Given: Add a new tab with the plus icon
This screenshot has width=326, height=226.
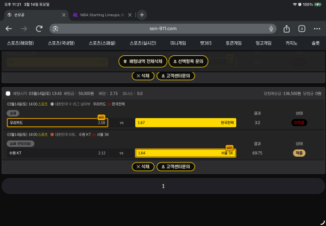Looking at the screenshot, I should [x=142, y=15].
